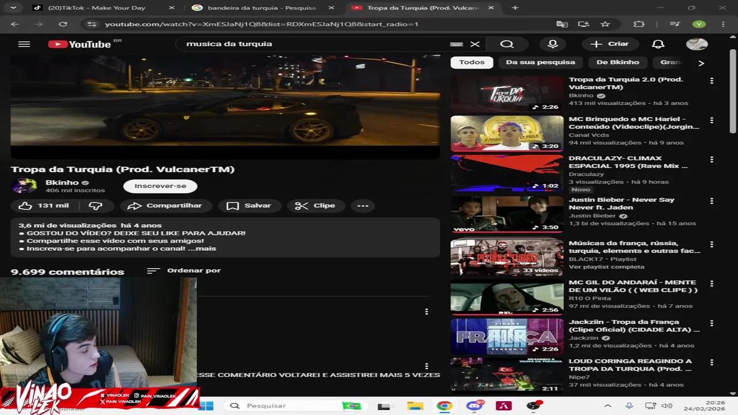This screenshot has height=415, width=738.
Task: Bookmark this page with star icon
Action: click(x=605, y=24)
